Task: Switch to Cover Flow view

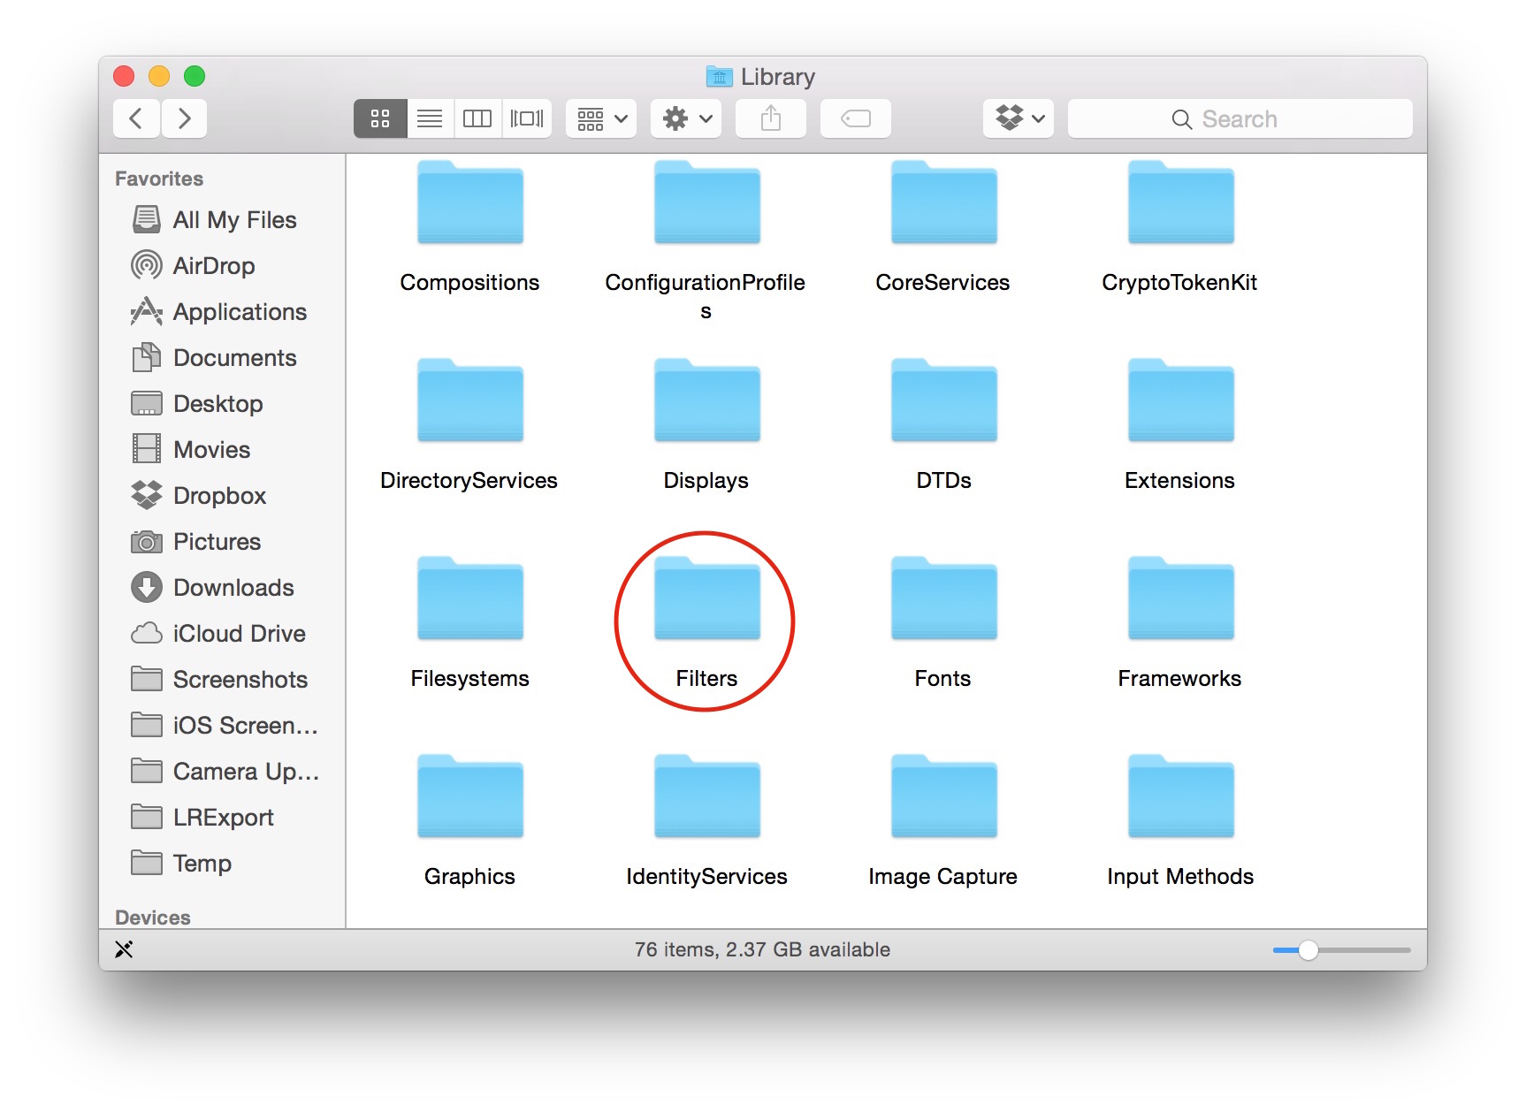Action: click(527, 118)
